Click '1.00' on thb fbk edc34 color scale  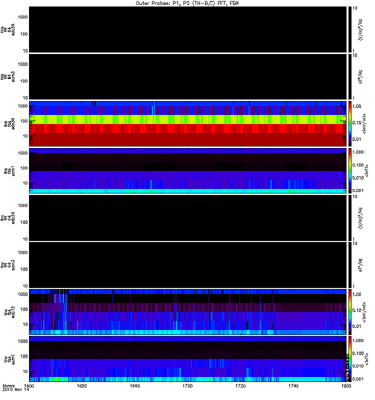coord(357,106)
